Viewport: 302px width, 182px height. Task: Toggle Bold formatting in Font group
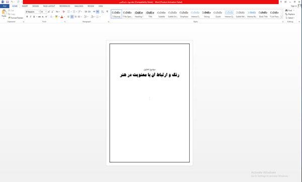pos(27,17)
